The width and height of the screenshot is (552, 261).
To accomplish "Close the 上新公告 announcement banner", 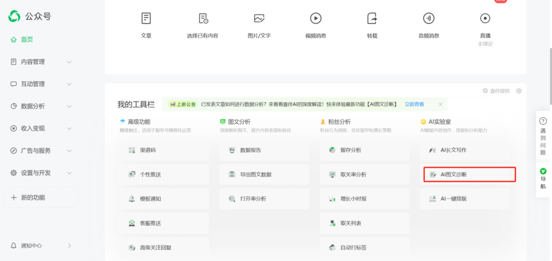I will click(440, 104).
